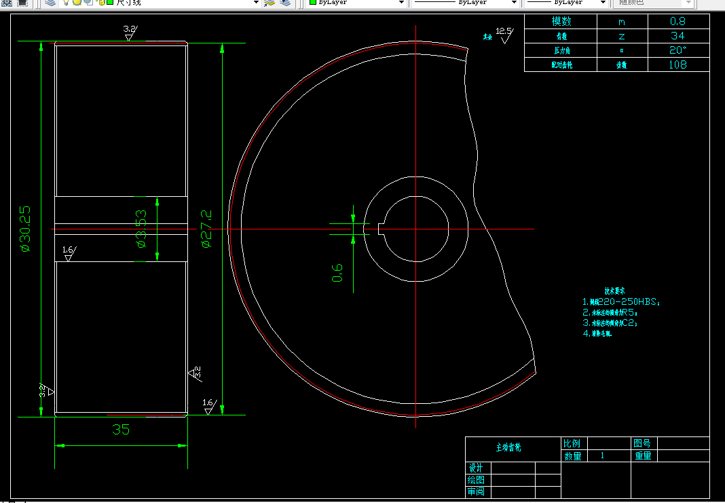Screen dimensions: 725x503
Task: Click the Layer Previous icon
Action: pos(286,2)
